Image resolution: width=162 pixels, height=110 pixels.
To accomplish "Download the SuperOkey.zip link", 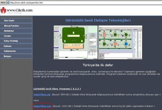I will (42, 95).
